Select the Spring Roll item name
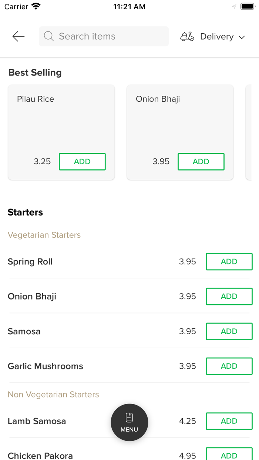 pyautogui.click(x=30, y=262)
